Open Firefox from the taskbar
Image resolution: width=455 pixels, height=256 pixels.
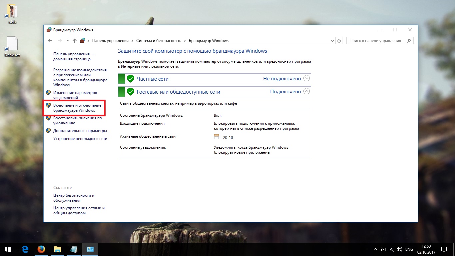pos(41,249)
